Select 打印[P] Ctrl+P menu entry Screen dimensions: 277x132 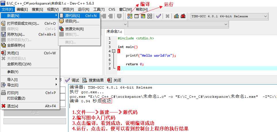30,93
